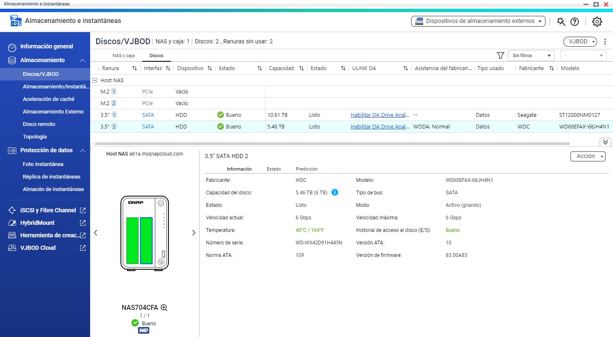Open iSCSI y Fibre Channel external link
The width and height of the screenshot is (613, 337).
(83, 210)
